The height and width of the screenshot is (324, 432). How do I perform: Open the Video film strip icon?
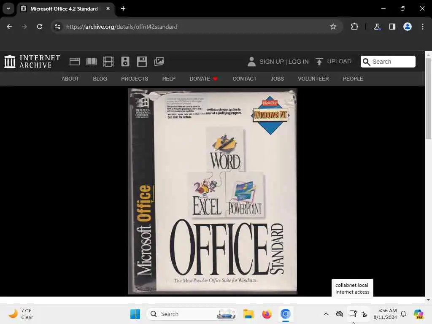(x=108, y=62)
